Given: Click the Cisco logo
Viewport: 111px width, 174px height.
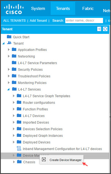Looking at the screenshot, I should coord(14,9).
